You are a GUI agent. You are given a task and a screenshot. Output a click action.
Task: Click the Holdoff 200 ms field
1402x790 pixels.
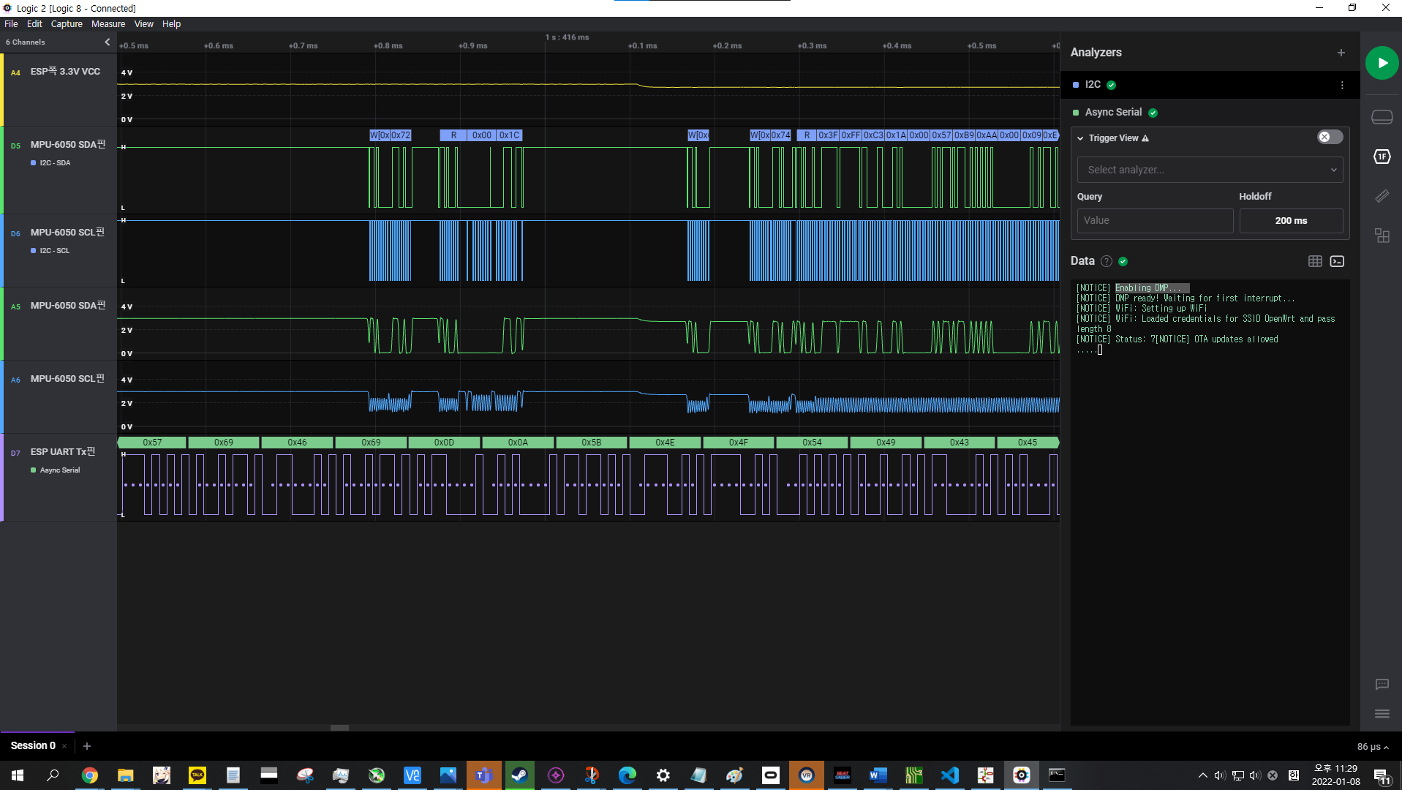1290,220
